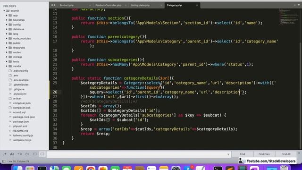The width and height of the screenshot is (302, 170).
Task: Toggle sidebar from status bar icon
Action: pyautogui.click(x=4, y=161)
